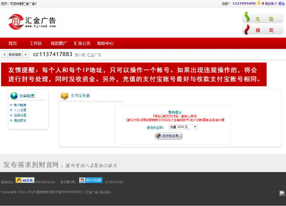Open the 我的推广 menu item

click(x=59, y=43)
